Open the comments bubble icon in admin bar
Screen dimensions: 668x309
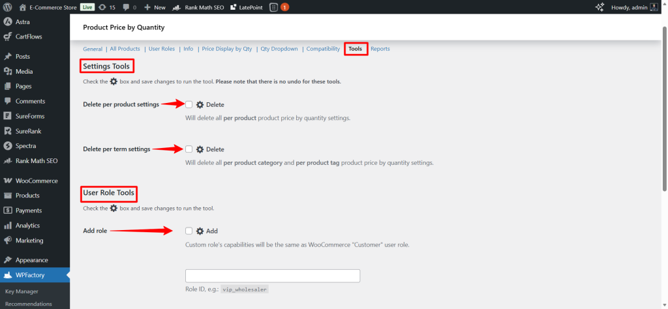tap(126, 7)
